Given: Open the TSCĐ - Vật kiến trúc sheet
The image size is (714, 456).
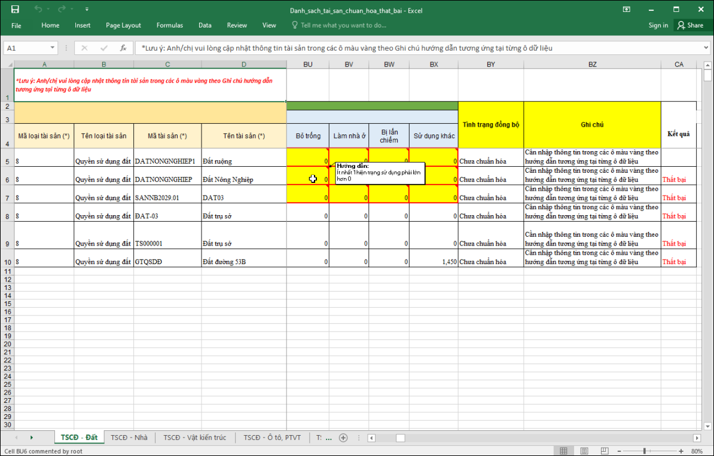Looking at the screenshot, I should click(x=195, y=437).
